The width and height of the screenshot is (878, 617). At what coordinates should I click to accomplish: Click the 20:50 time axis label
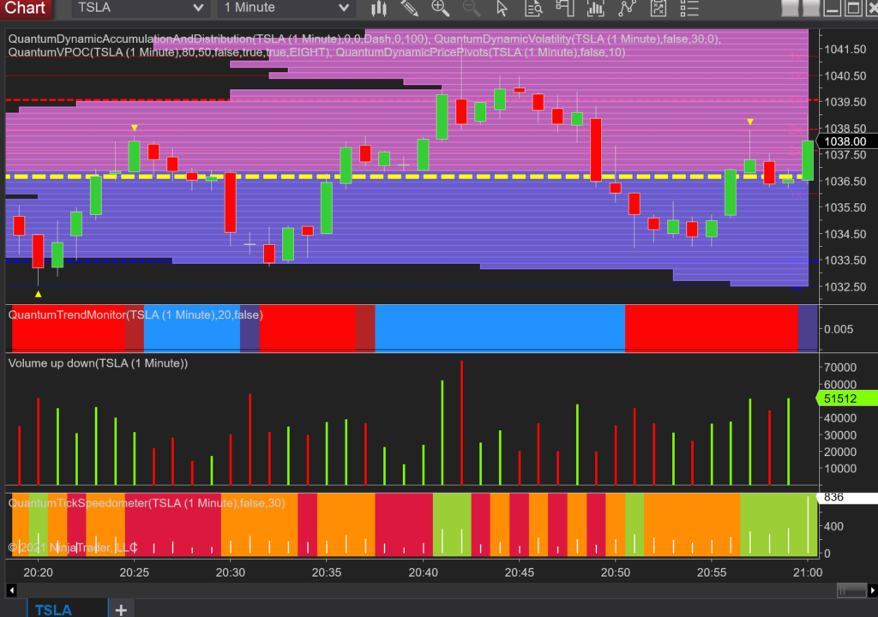pyautogui.click(x=616, y=572)
